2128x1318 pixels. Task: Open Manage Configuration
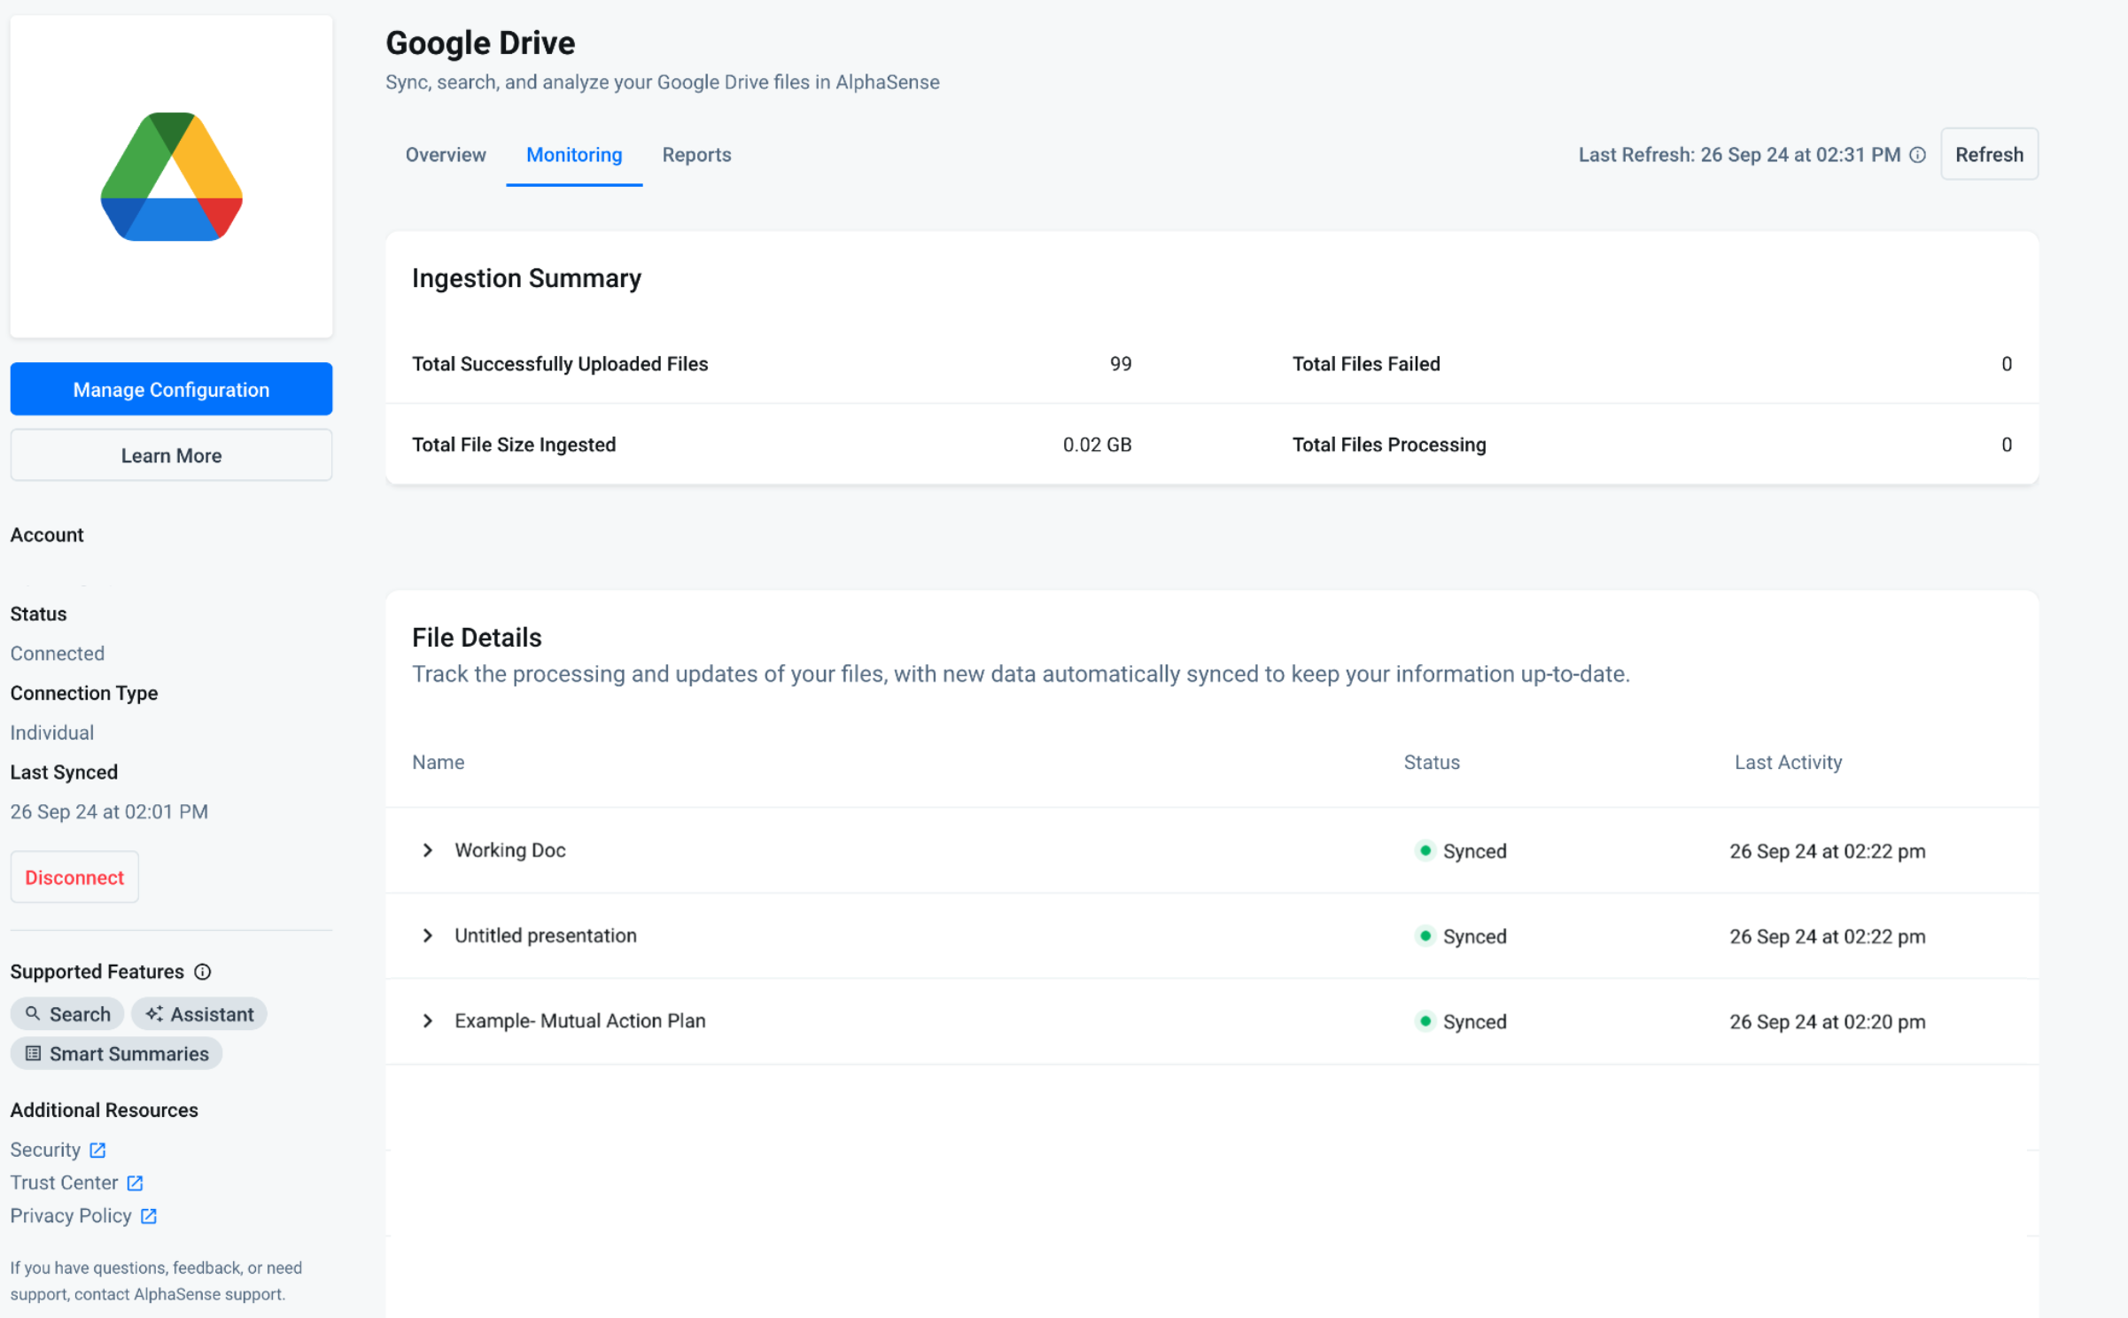(171, 389)
